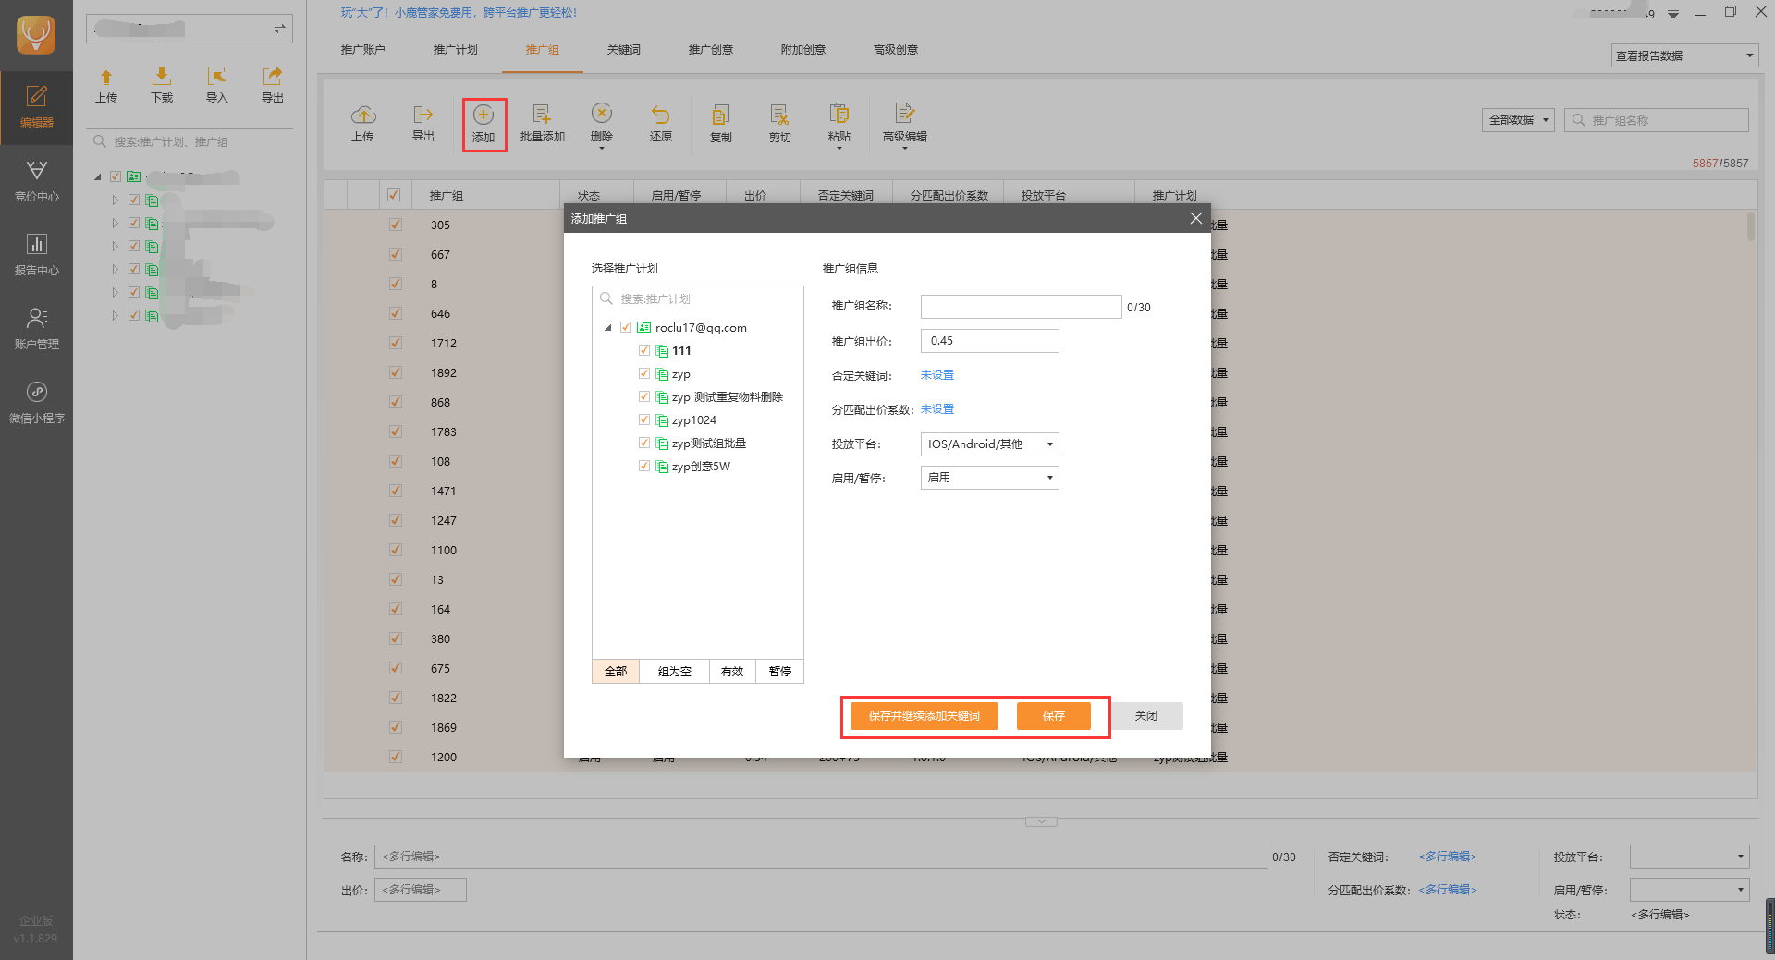Click 未设置 link next to 分匹配出价系数
1775x960 pixels.
[x=937, y=409]
